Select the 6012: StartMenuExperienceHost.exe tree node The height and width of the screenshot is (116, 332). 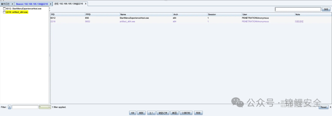[x=24, y=9]
